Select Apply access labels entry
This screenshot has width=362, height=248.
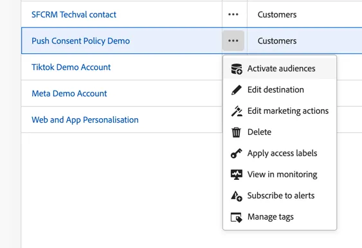pos(280,154)
